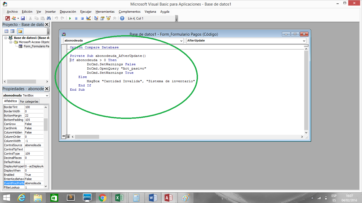Screen dimensions: 362x203
Task: Run the macro with the green play icon
Action: (70, 18)
